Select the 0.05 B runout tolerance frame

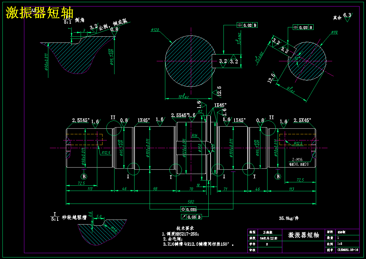(191, 217)
